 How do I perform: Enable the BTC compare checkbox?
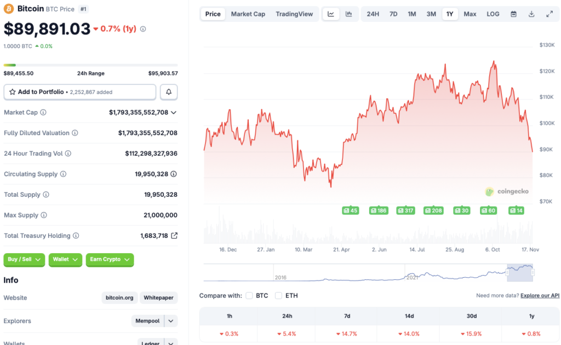(250, 295)
